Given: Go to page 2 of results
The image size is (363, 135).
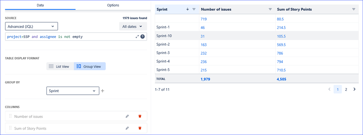Looking at the screenshot, I should click(x=346, y=90).
